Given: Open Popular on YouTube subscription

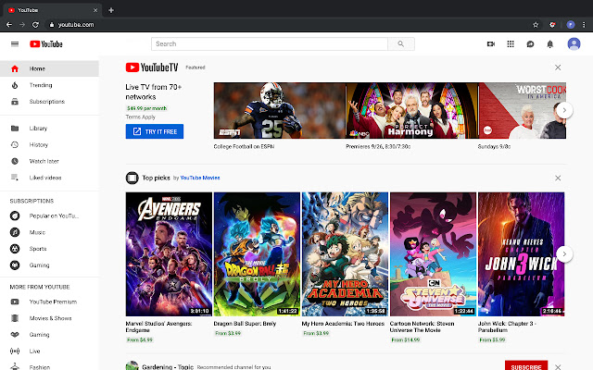Looking at the screenshot, I should (x=49, y=216).
